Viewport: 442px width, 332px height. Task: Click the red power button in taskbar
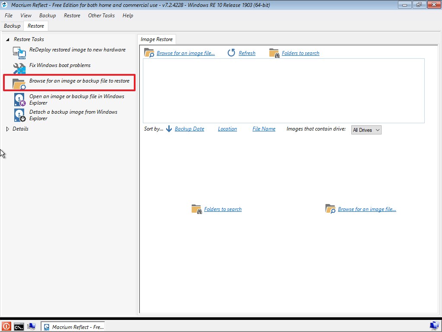pos(6,326)
